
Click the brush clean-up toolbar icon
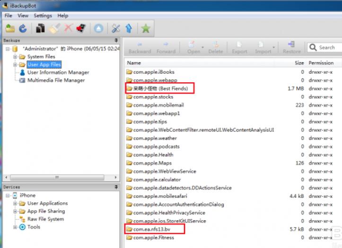point(54,28)
